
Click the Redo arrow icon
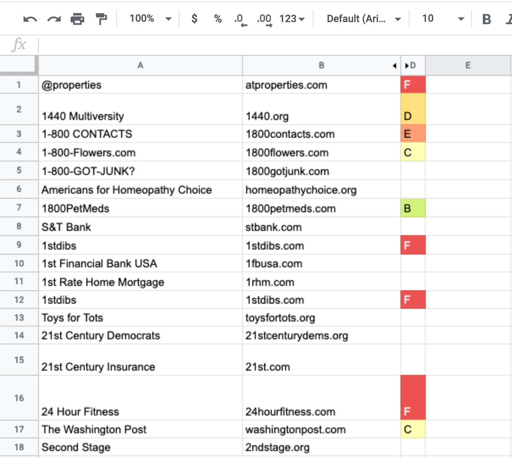click(x=54, y=19)
